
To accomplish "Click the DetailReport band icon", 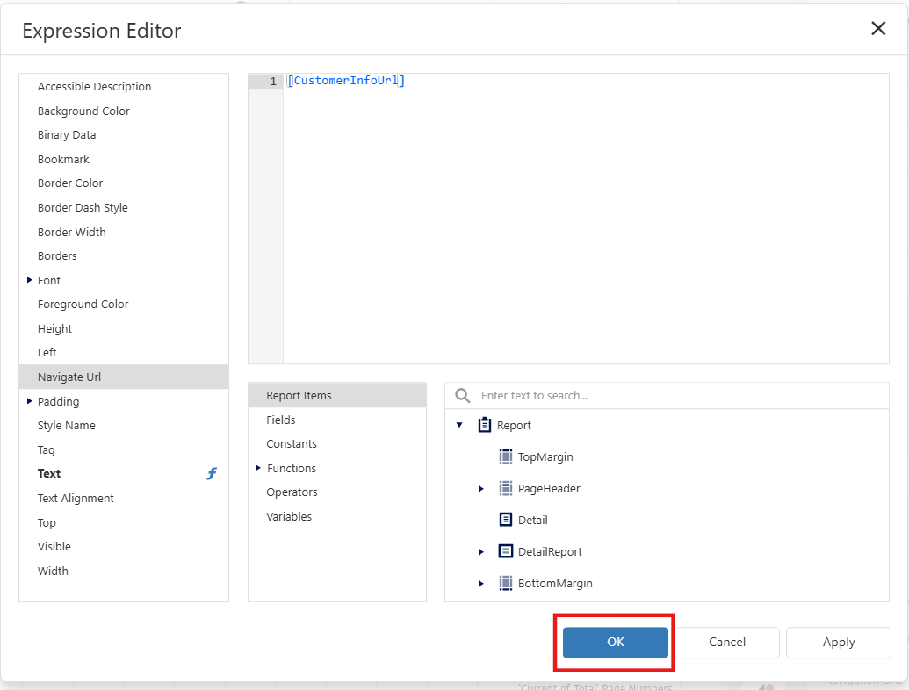I will click(x=505, y=551).
